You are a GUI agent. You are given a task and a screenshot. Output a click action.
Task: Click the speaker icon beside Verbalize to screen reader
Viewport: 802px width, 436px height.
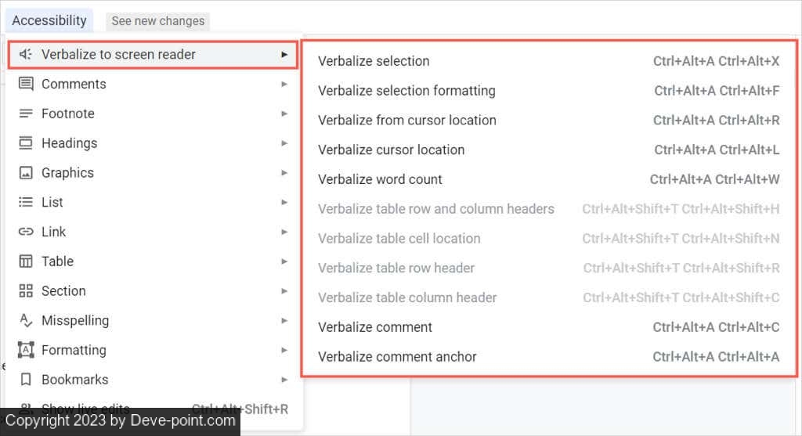coord(26,54)
